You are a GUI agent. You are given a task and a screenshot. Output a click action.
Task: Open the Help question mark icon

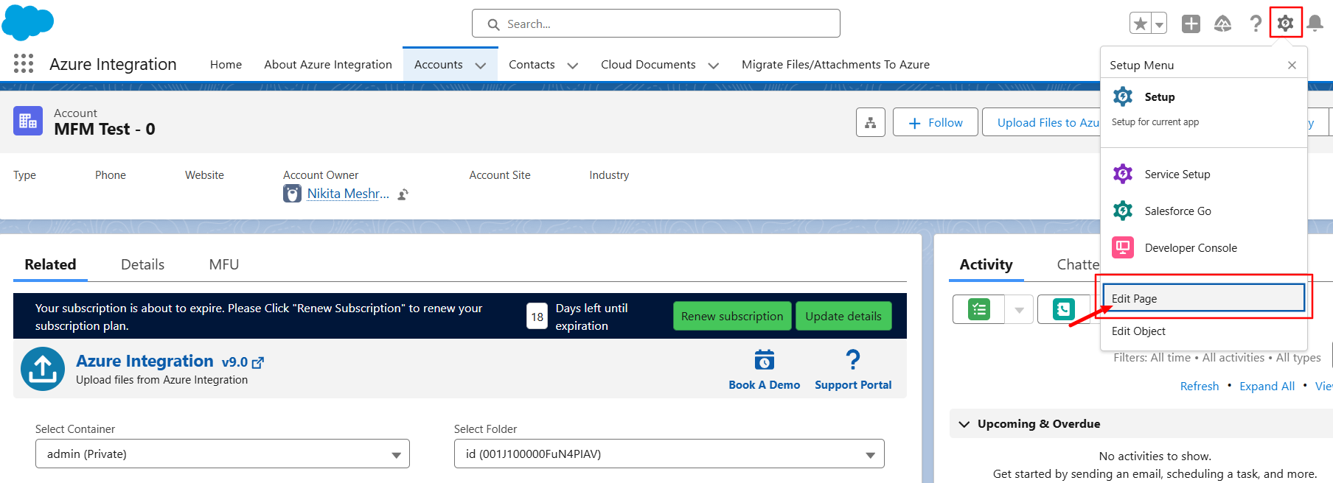(x=1256, y=24)
